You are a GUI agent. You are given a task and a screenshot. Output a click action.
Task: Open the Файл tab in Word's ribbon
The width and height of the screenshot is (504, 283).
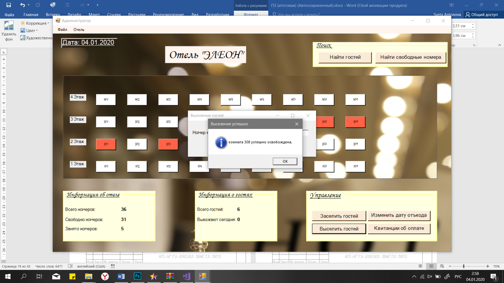click(9, 14)
